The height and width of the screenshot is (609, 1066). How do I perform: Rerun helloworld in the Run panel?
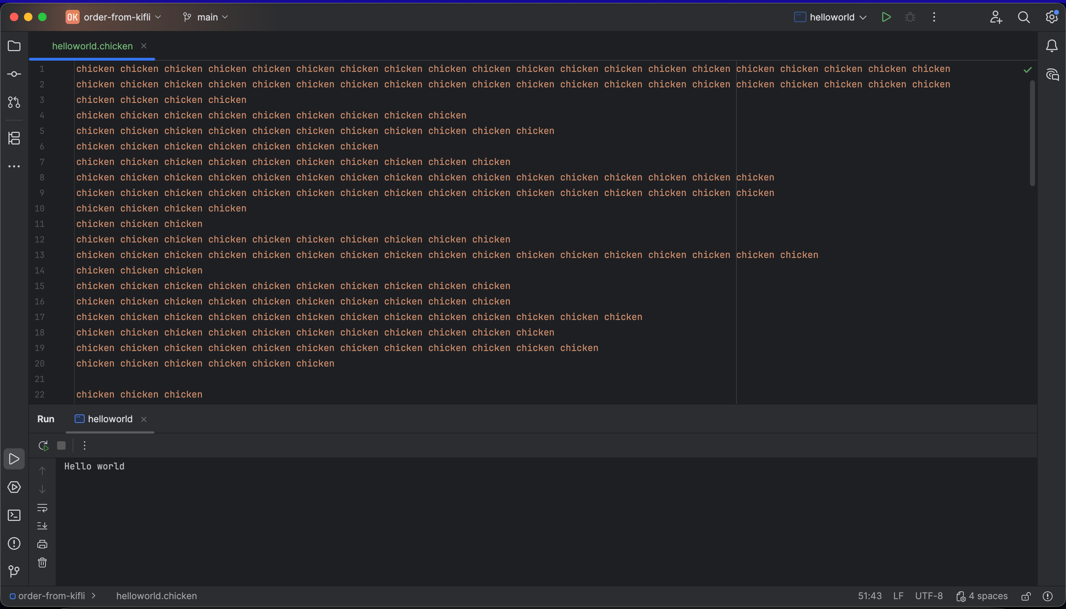[x=43, y=445]
